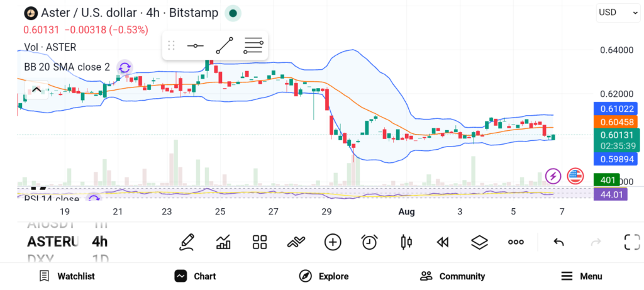Click the blue 0.61022 upper band label
Screen dimensions: 644x290
[615, 109]
